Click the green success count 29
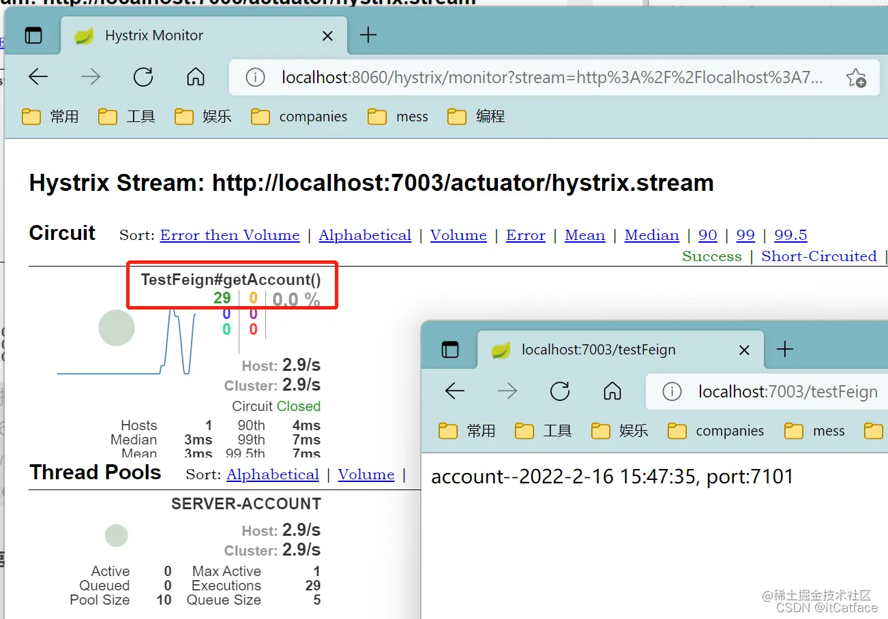 [x=222, y=298]
